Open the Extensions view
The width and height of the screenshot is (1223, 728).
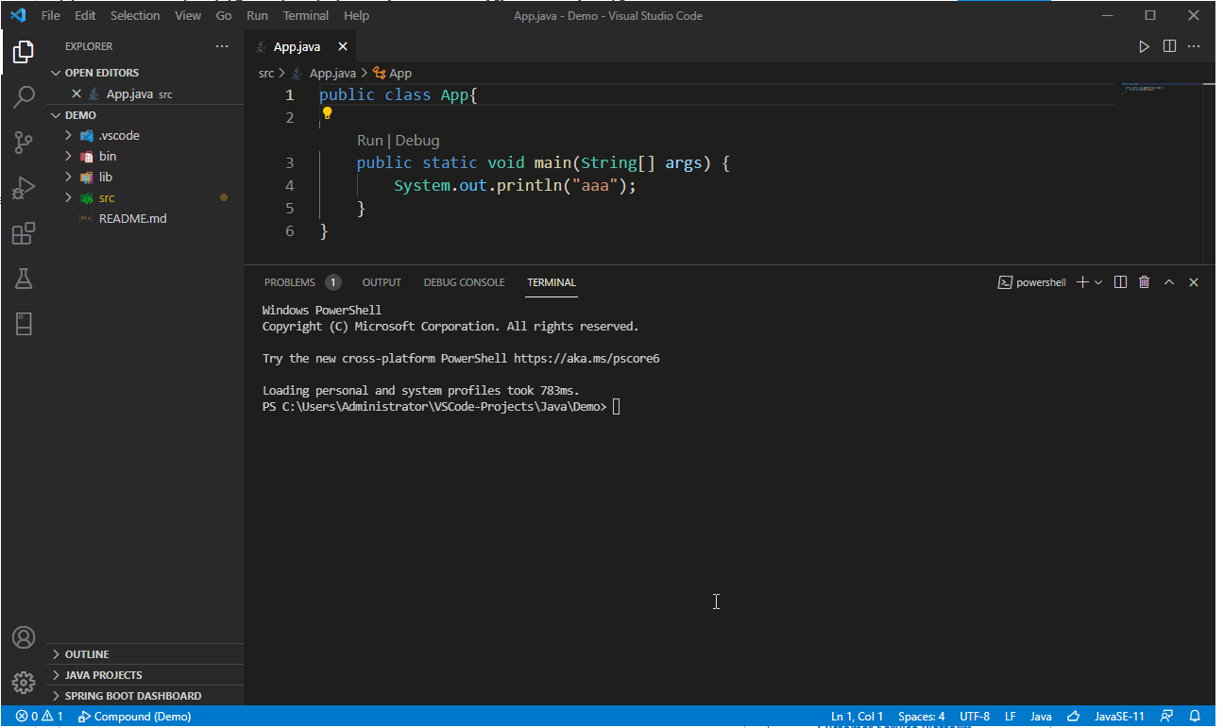(x=24, y=233)
